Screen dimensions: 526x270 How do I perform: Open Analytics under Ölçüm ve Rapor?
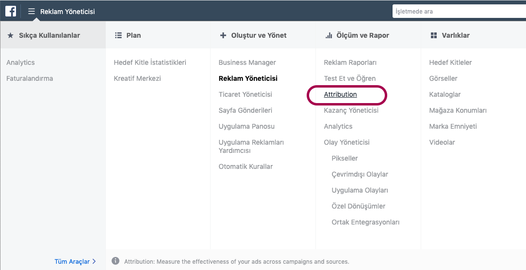point(338,126)
